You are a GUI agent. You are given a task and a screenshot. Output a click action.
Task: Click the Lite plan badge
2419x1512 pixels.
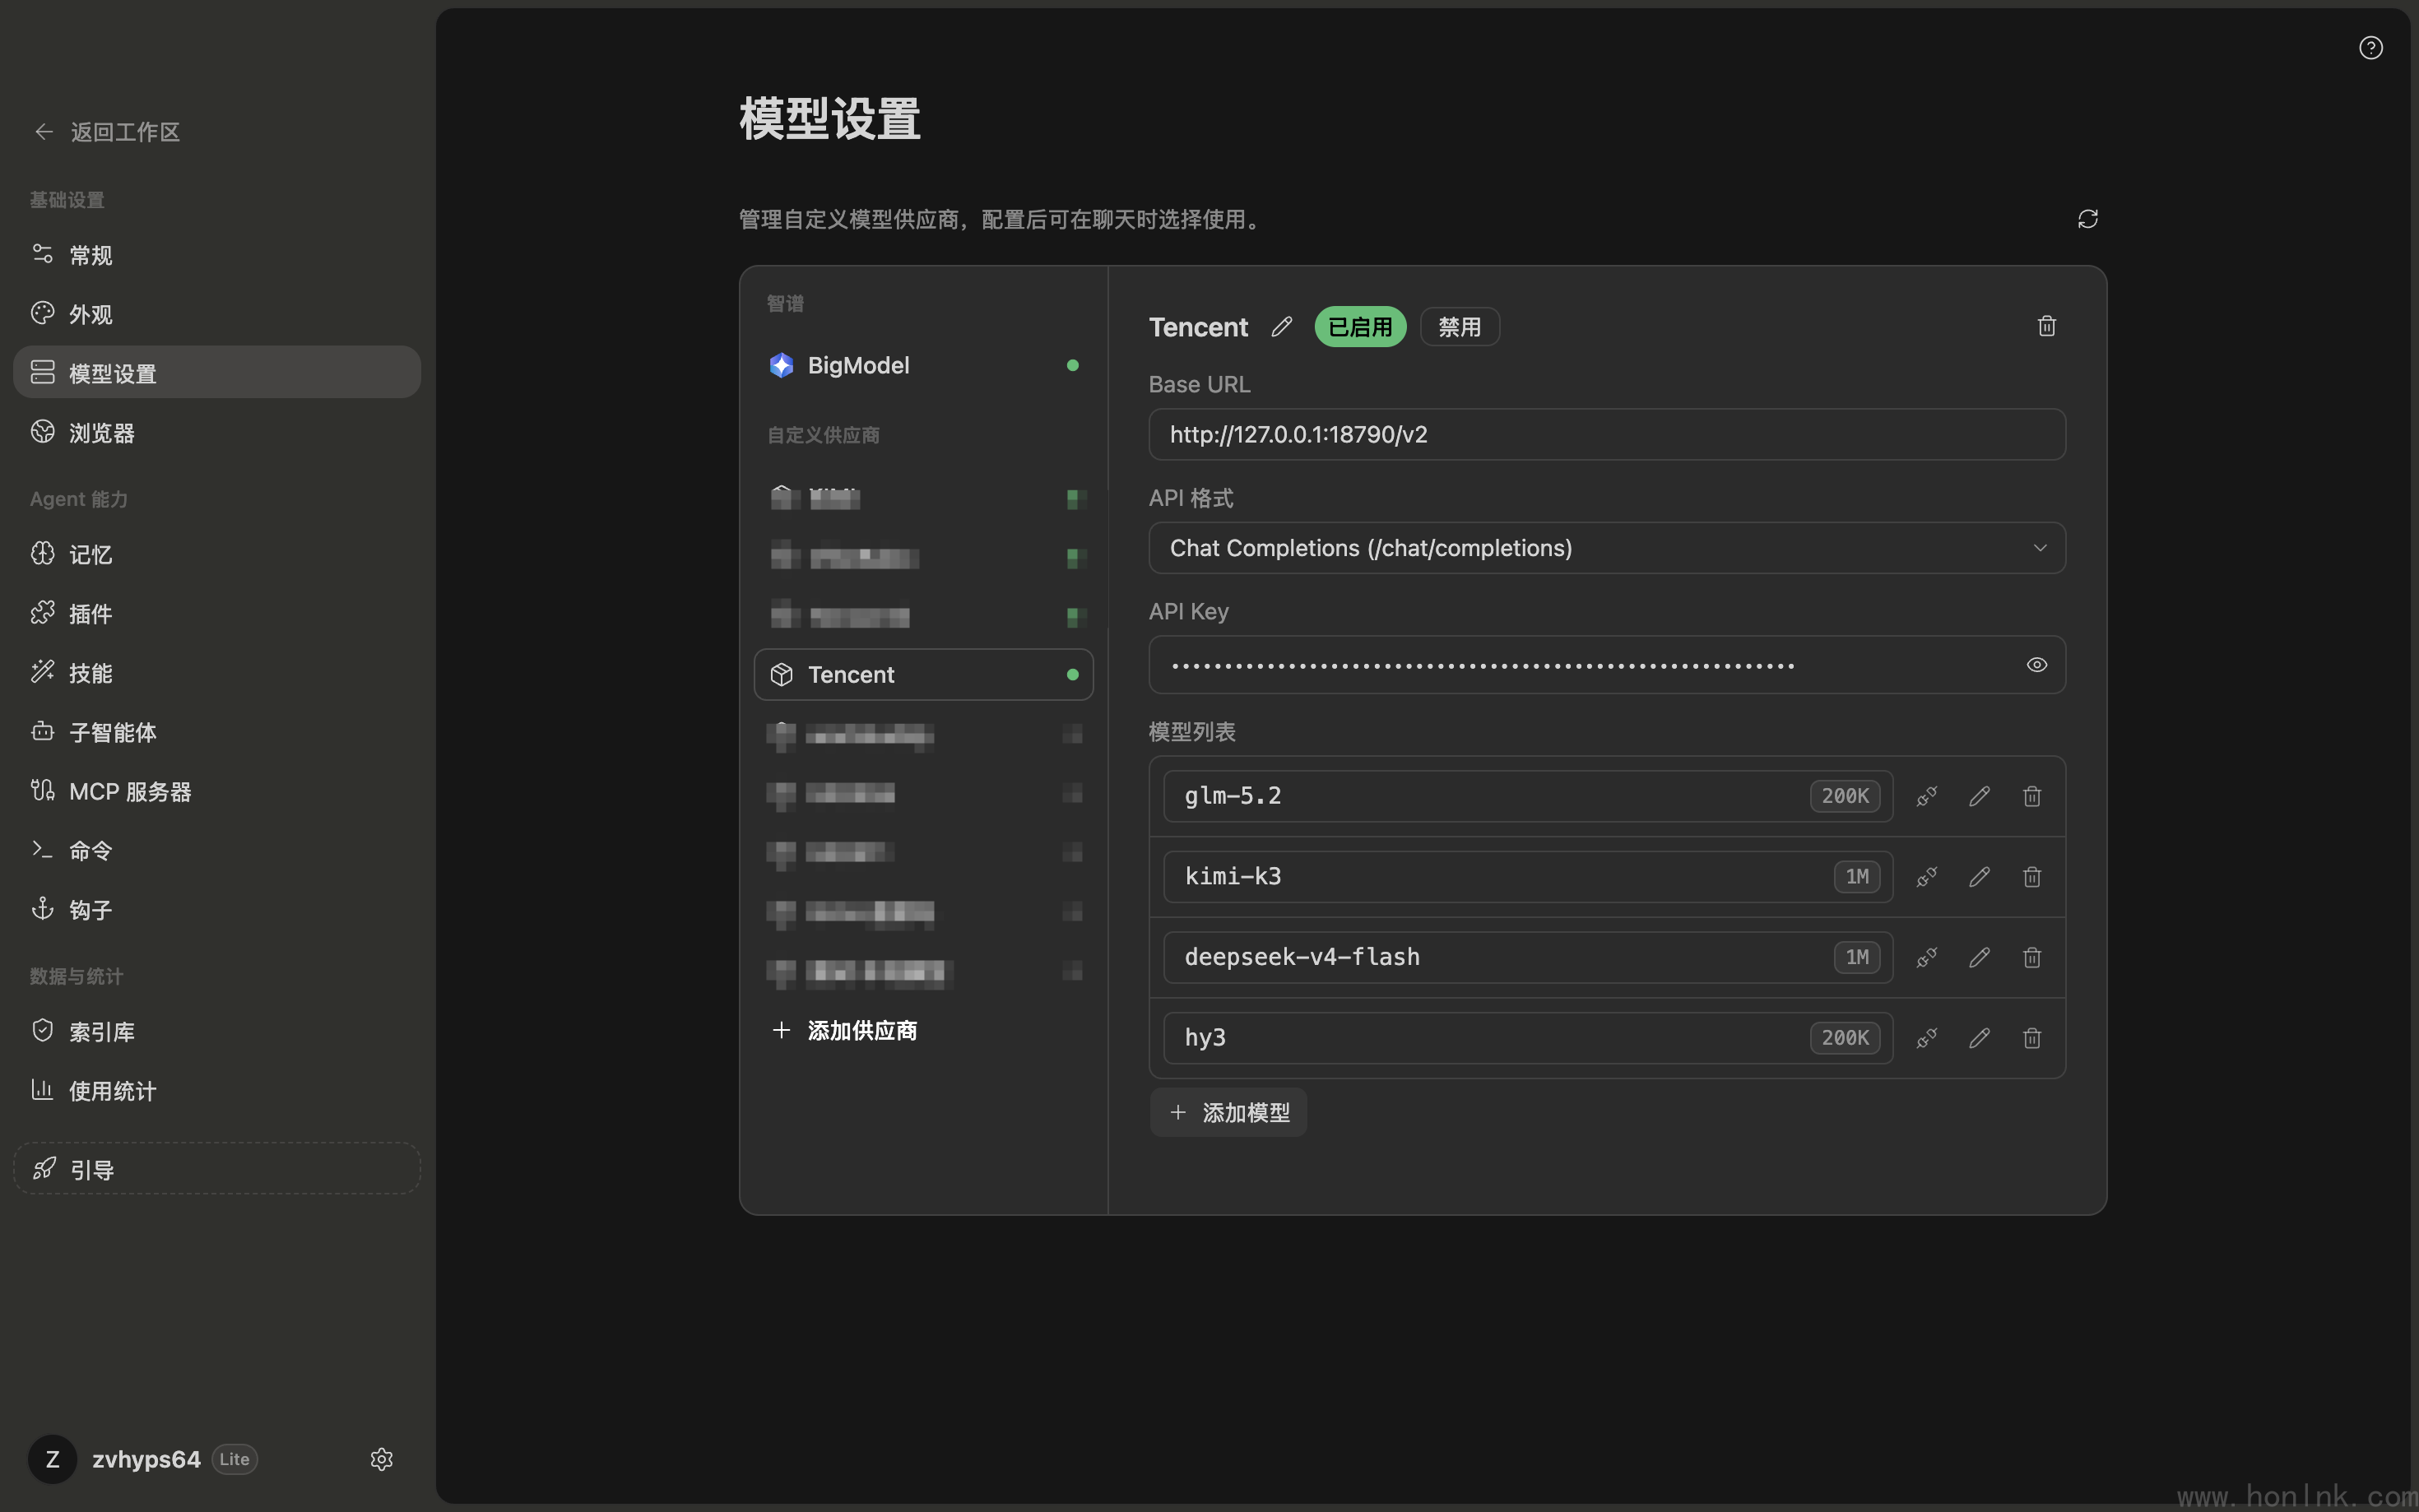(234, 1459)
